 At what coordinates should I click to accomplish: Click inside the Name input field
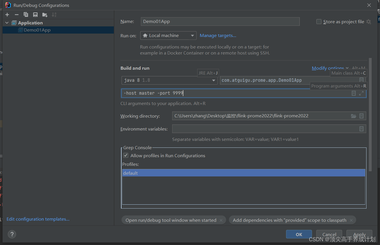point(220,21)
